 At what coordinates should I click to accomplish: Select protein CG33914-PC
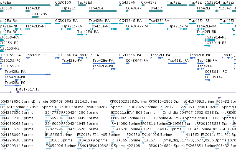coord(216,72)
